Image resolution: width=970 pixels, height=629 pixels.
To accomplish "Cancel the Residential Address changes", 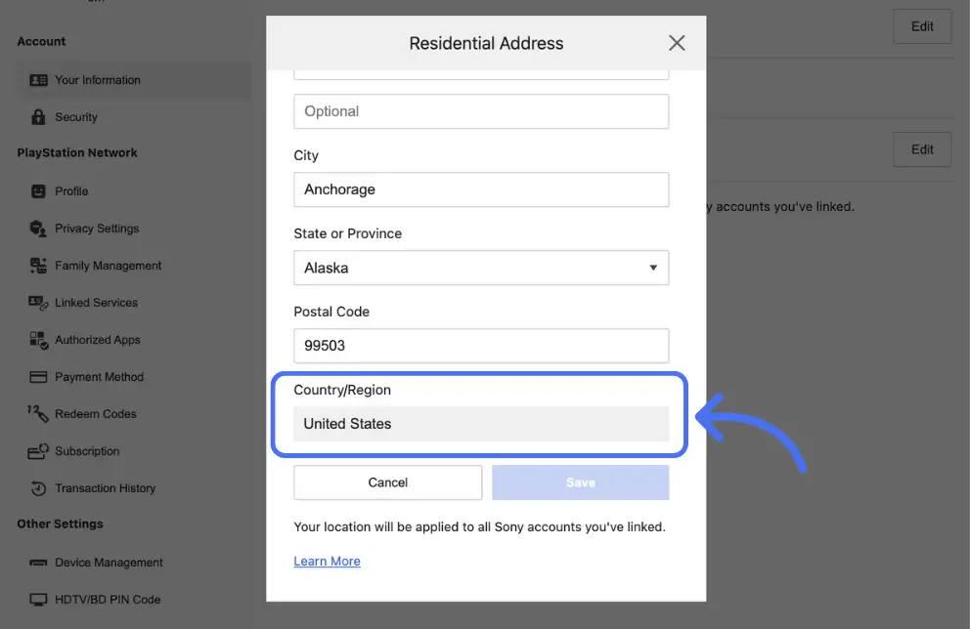I will click(387, 482).
